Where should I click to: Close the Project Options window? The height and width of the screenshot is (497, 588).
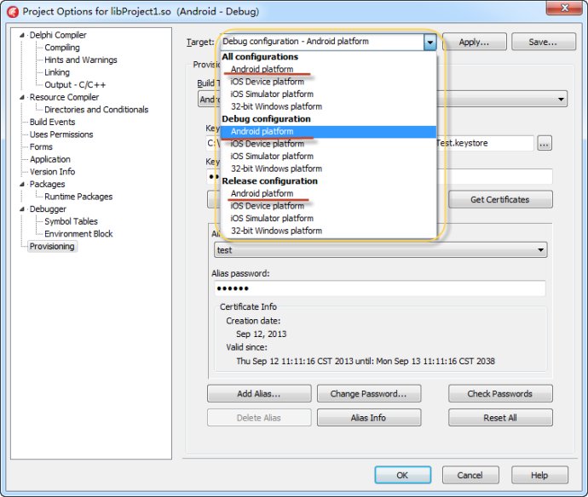[564, 8]
